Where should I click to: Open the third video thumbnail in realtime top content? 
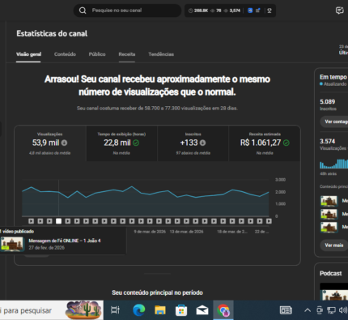(x=329, y=227)
